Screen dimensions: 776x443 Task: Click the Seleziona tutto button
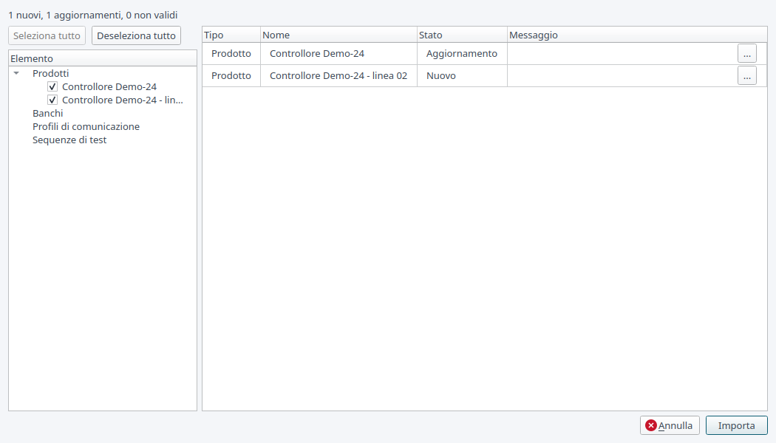(x=47, y=35)
